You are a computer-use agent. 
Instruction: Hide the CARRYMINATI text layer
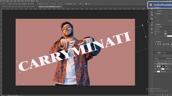[155, 64]
